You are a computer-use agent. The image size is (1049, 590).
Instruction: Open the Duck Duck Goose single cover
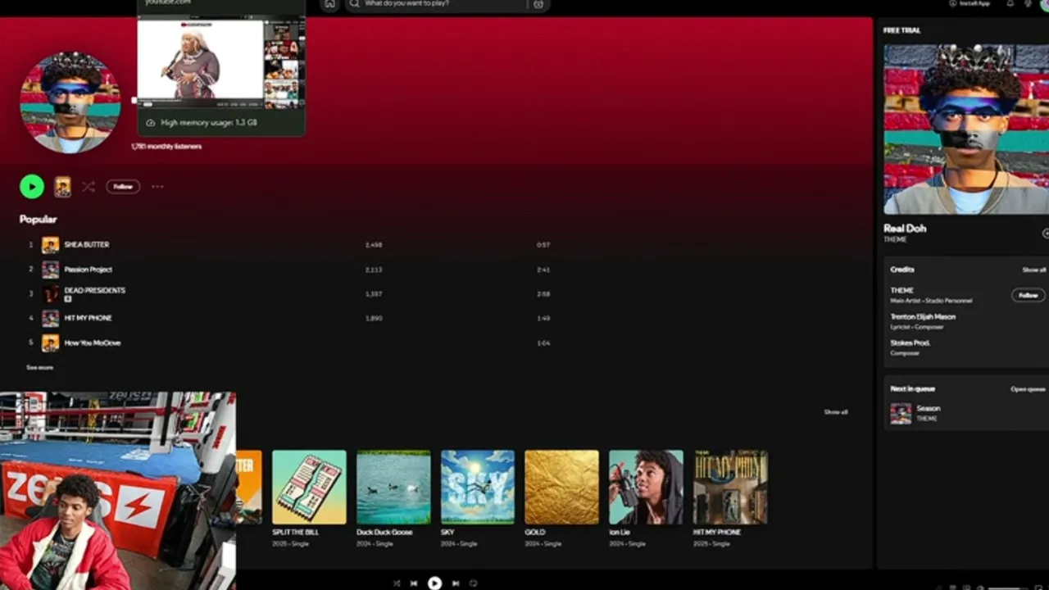(393, 487)
